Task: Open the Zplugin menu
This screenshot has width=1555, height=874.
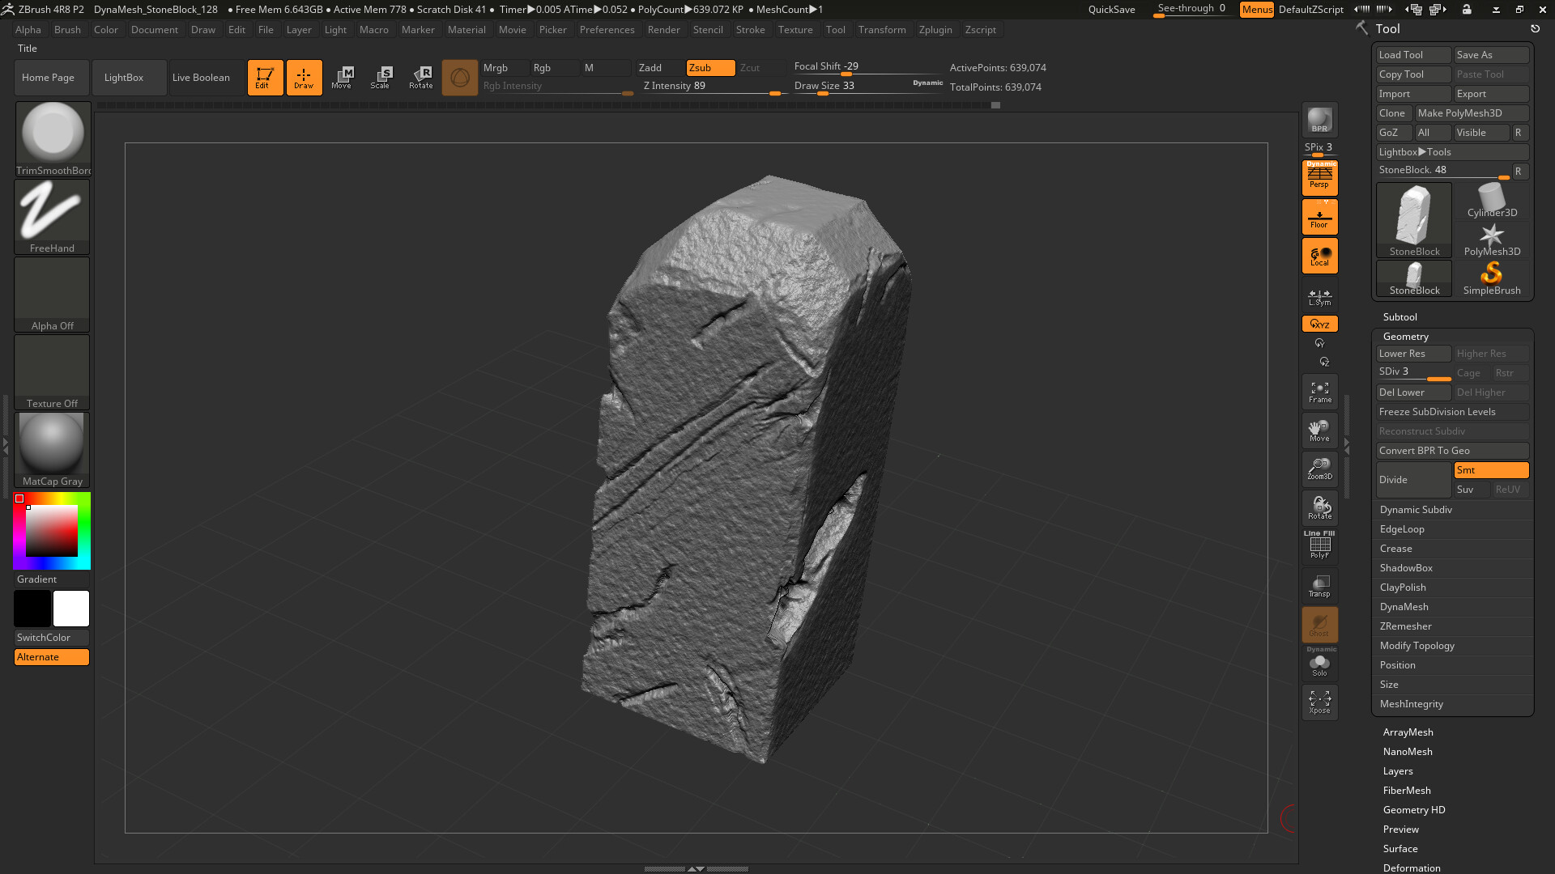Action: [935, 30]
